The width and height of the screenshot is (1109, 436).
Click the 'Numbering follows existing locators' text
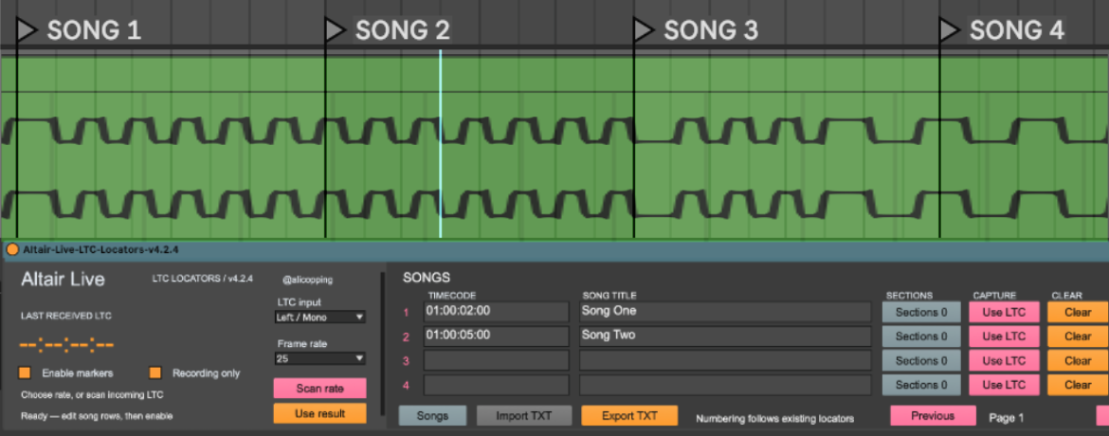(775, 418)
